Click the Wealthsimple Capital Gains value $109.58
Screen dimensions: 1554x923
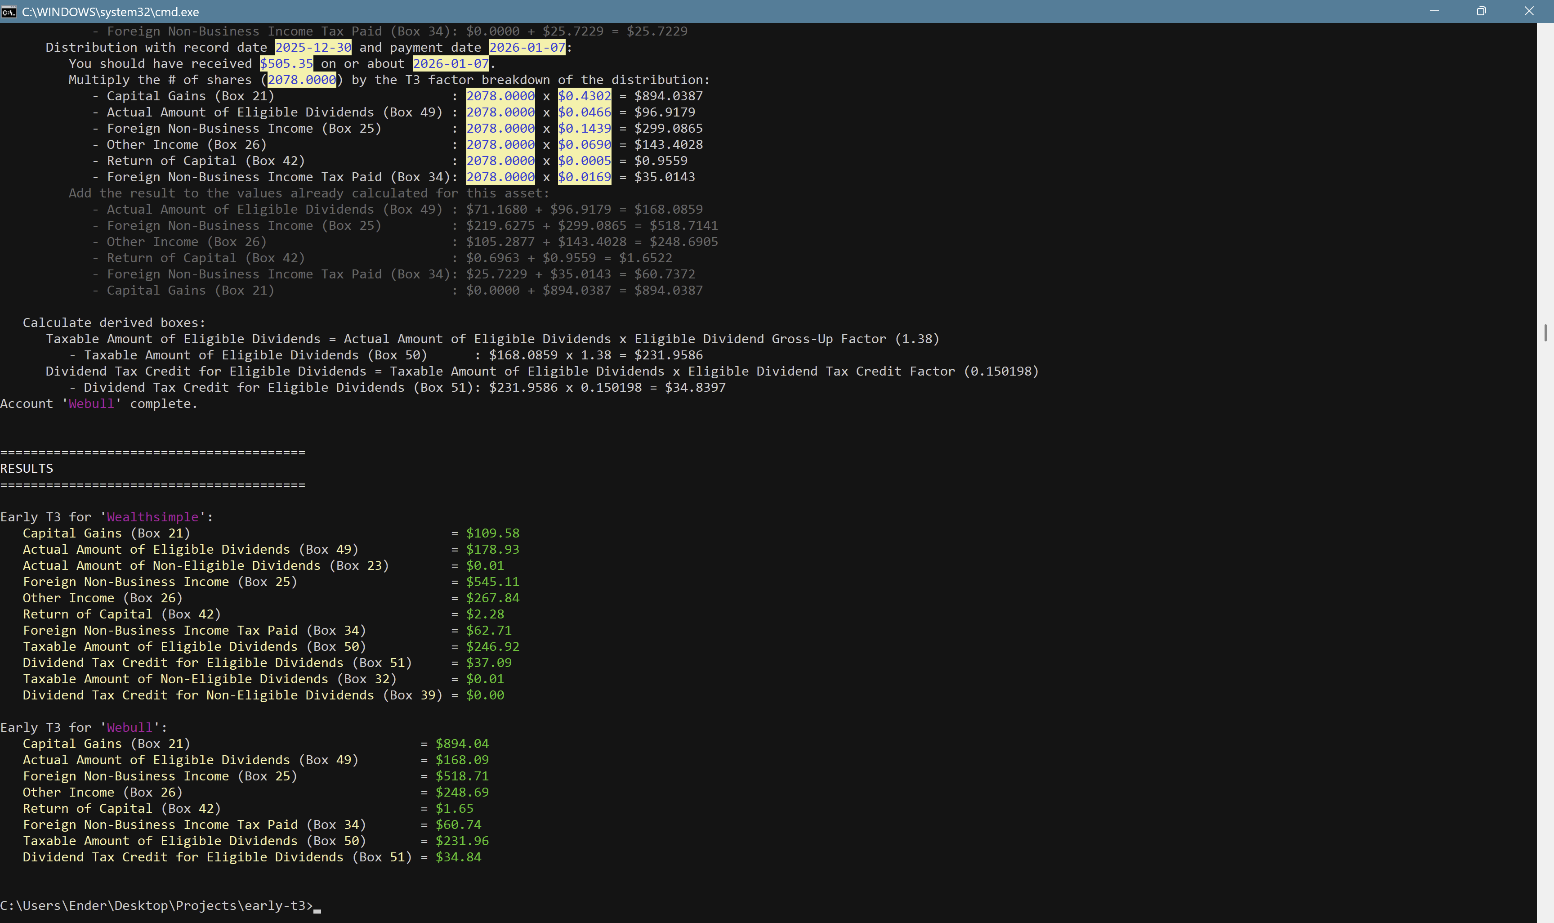pos(492,533)
